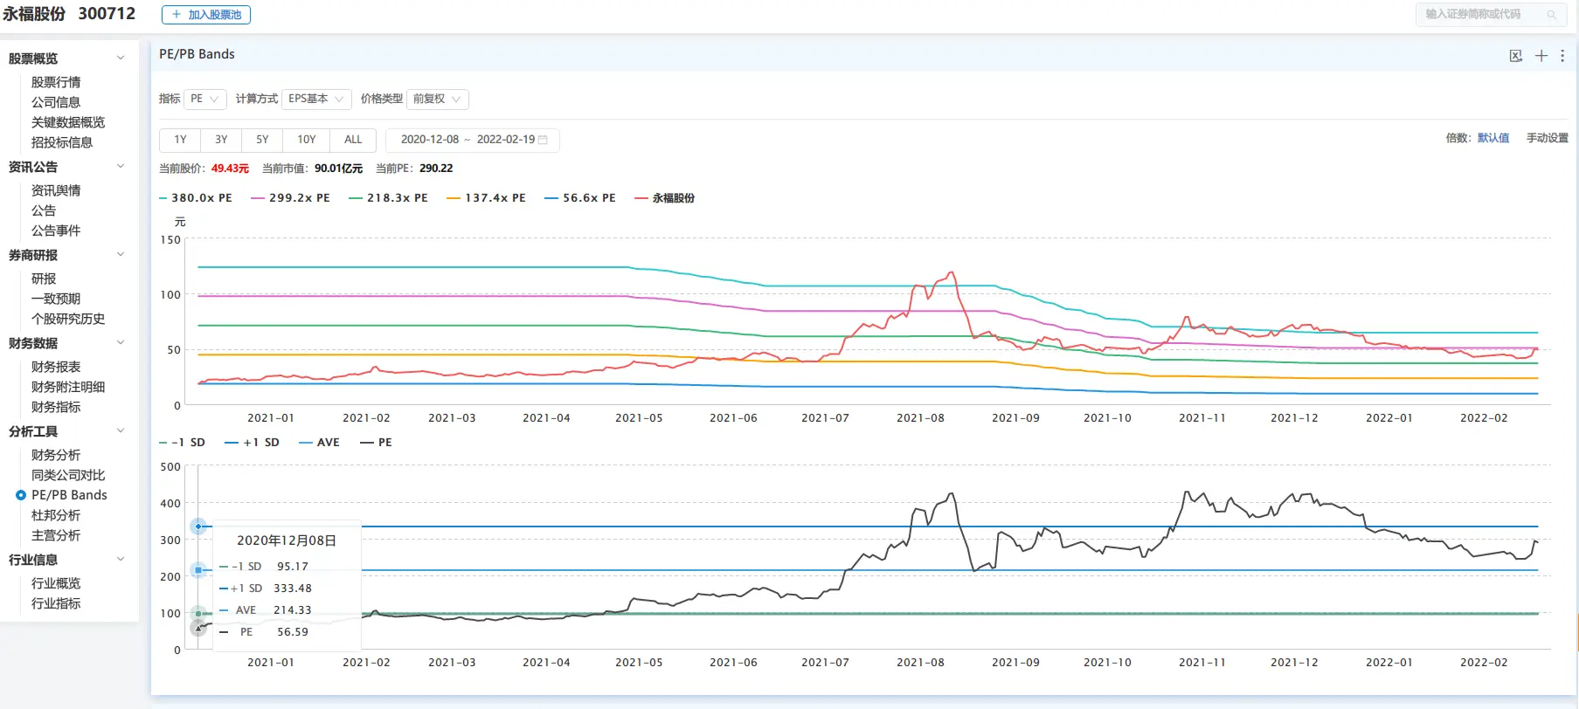Screen dimensions: 1579x709
Task: Open 公司信息 in sidebar
Action: pos(56,102)
